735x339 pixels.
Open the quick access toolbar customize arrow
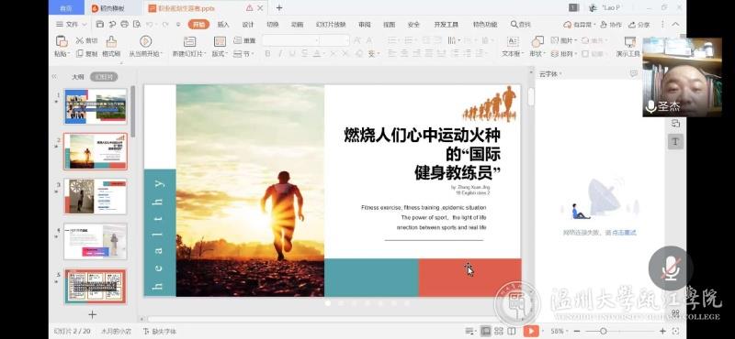[178, 25]
